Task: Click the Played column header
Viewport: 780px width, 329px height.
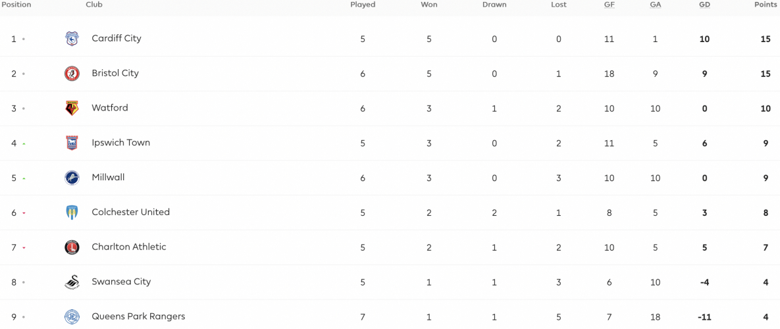Action: point(363,5)
